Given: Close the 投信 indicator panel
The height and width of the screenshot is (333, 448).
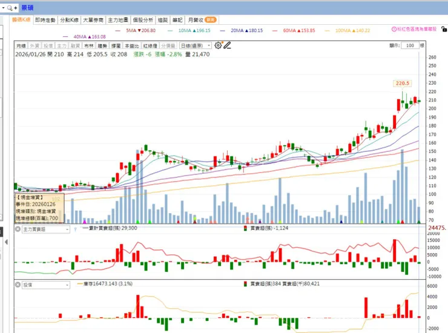Looking at the screenshot, I should coord(18,285).
